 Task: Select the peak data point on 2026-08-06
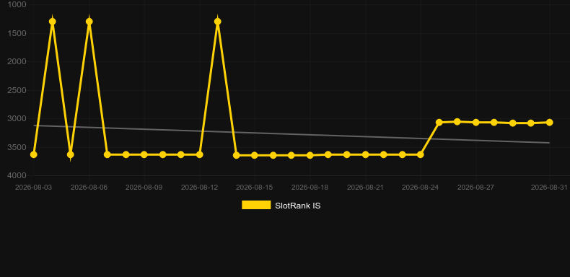[89, 22]
